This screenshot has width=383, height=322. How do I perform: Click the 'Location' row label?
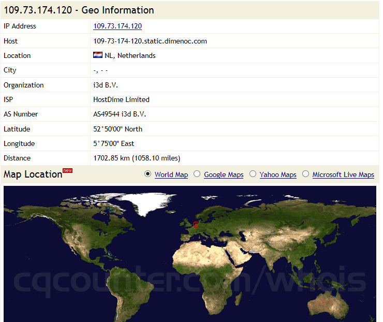tap(17, 56)
